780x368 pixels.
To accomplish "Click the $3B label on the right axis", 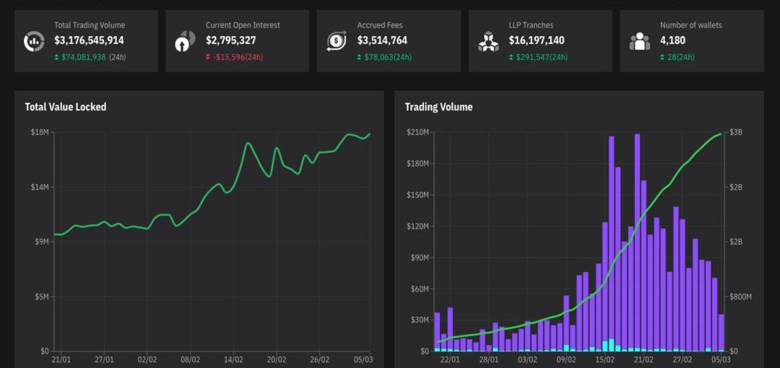I will (735, 132).
